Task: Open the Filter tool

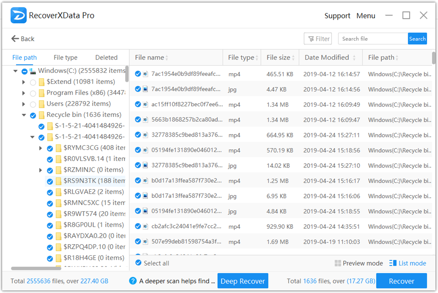Action: (x=317, y=38)
